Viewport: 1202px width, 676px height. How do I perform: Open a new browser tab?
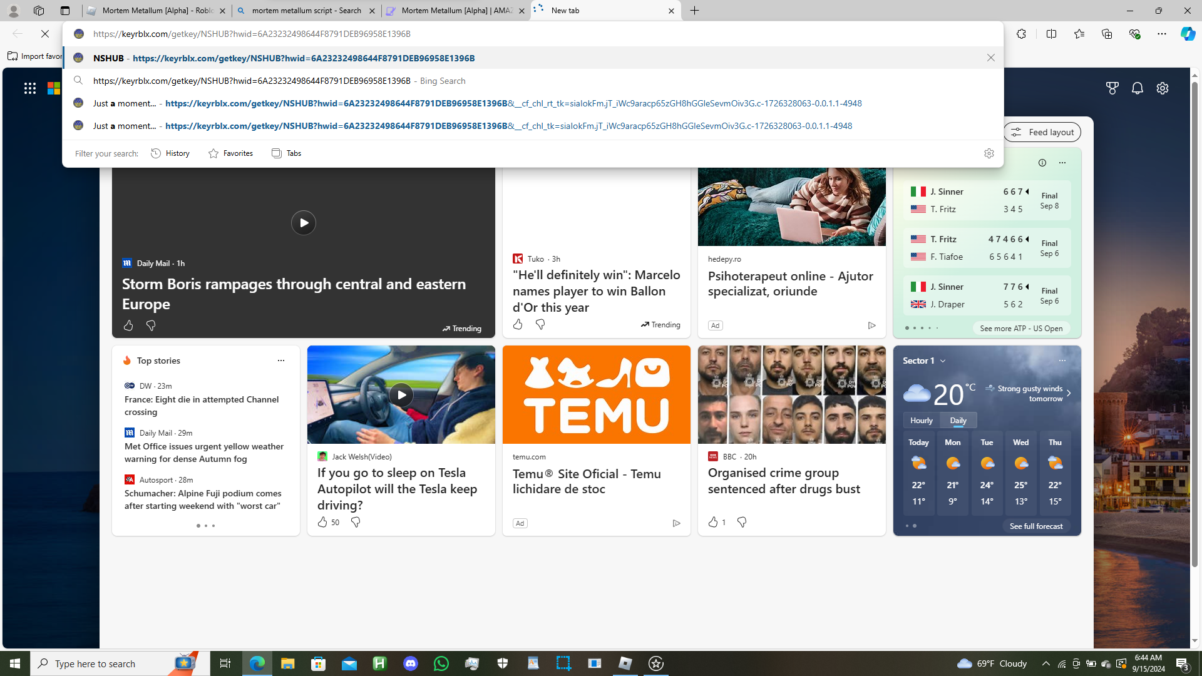click(x=694, y=11)
